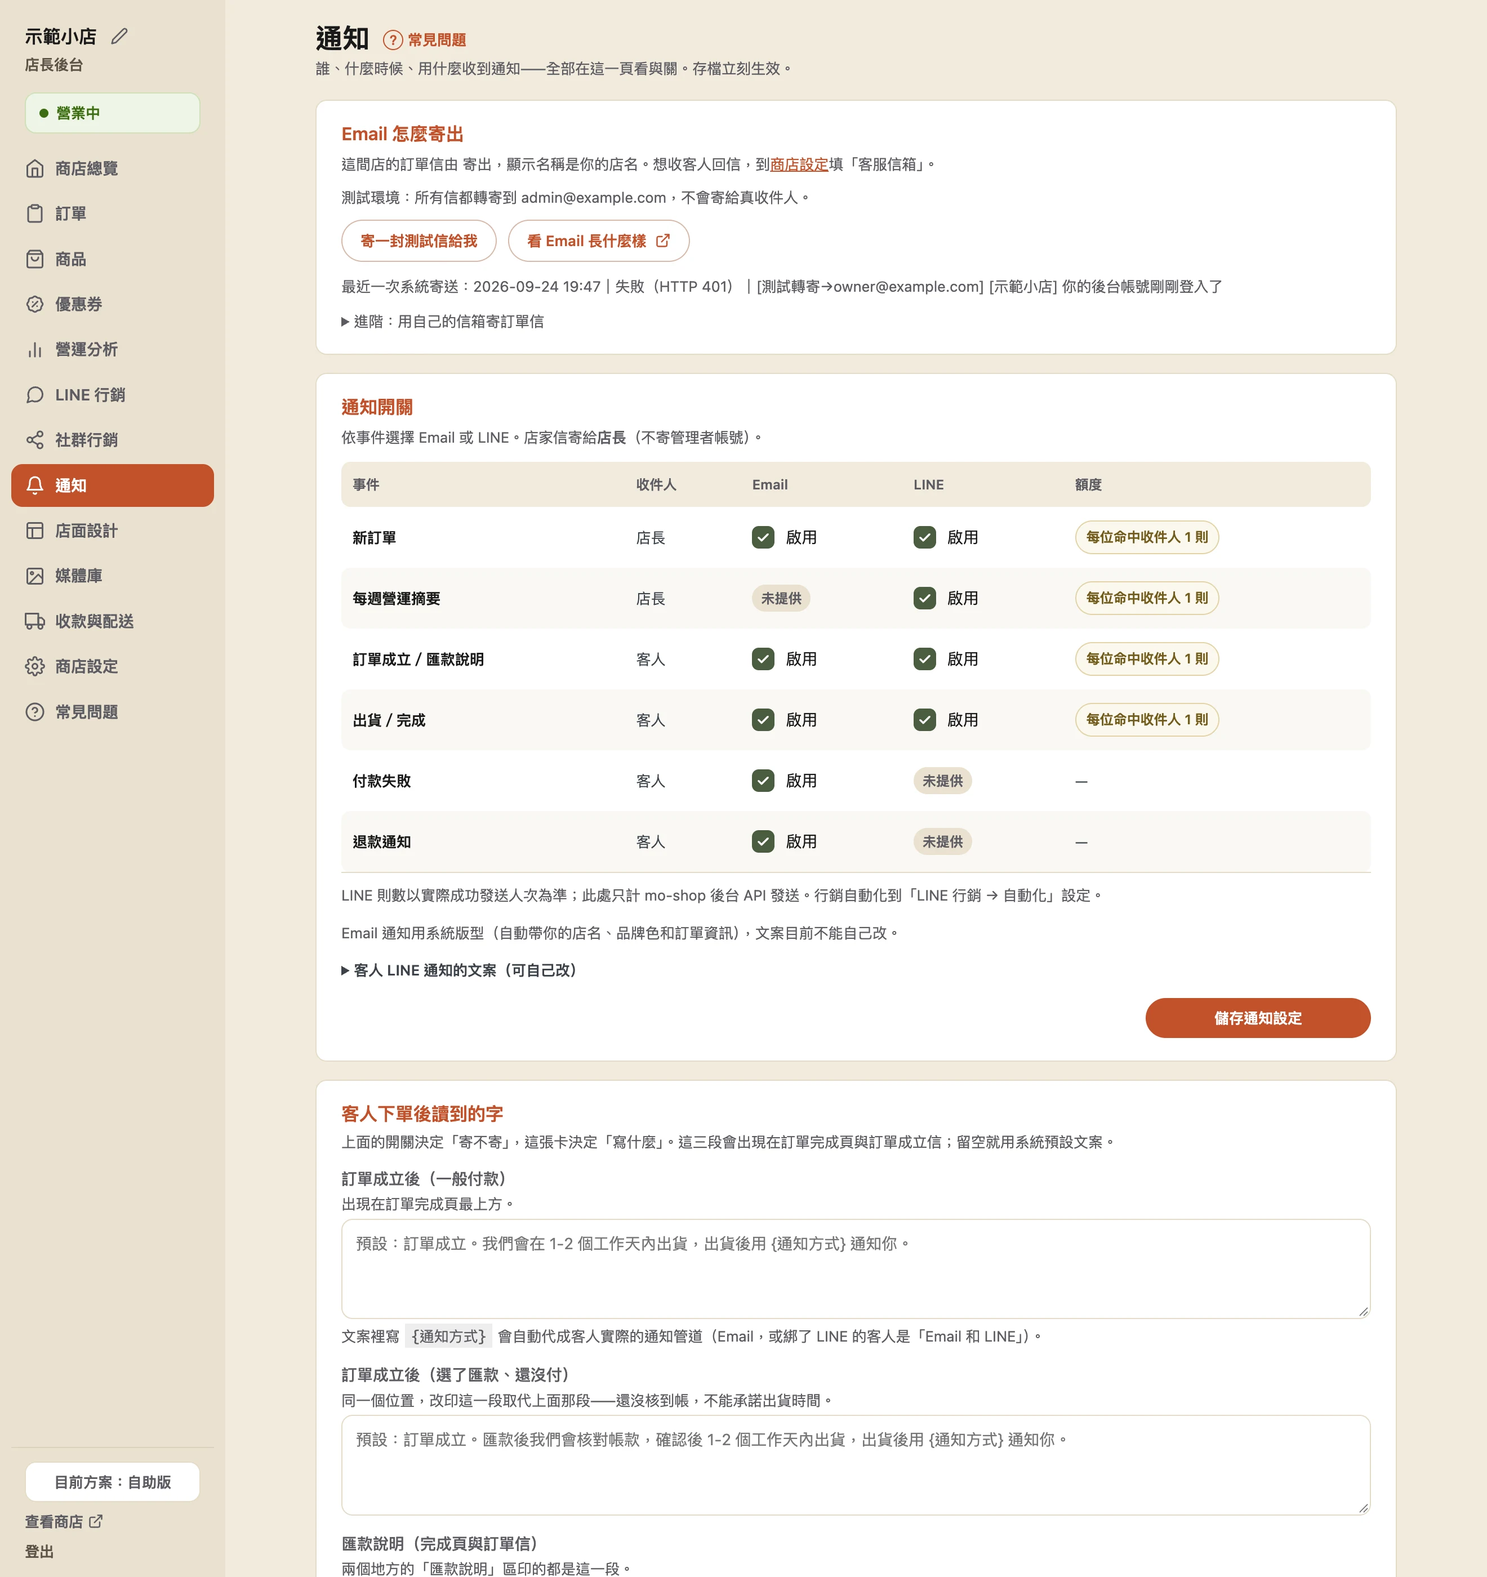
Task: Click 每位命中收件人 1 則 badge for 新訂單
Action: coord(1147,537)
